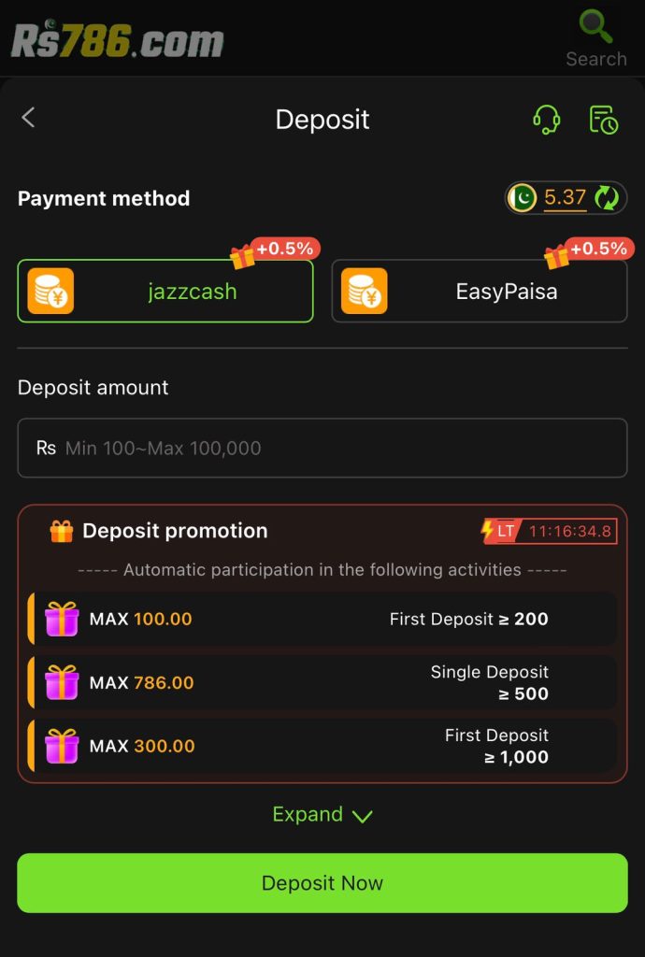The width and height of the screenshot is (645, 957).
Task: Tap the jazzcash +0.5% bonus badge
Action: [x=277, y=250]
